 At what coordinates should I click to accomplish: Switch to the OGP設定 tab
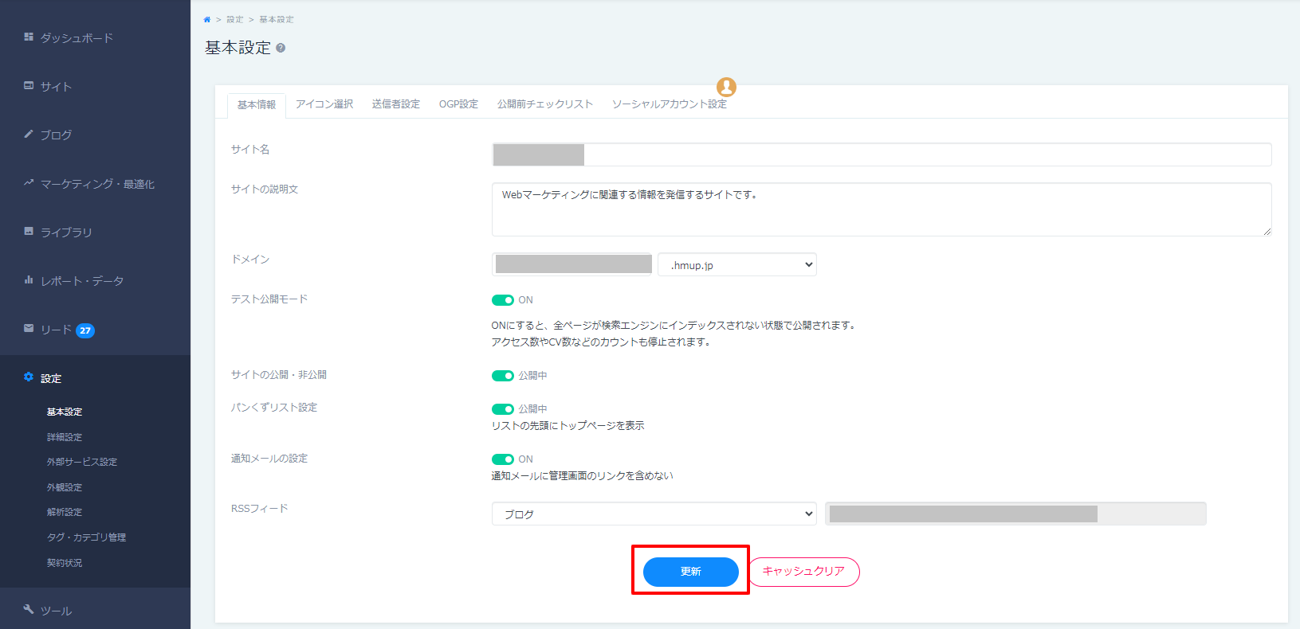click(458, 104)
